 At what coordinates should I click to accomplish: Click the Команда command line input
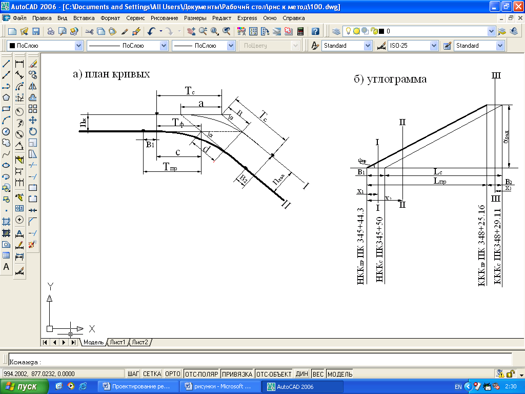click(x=260, y=362)
